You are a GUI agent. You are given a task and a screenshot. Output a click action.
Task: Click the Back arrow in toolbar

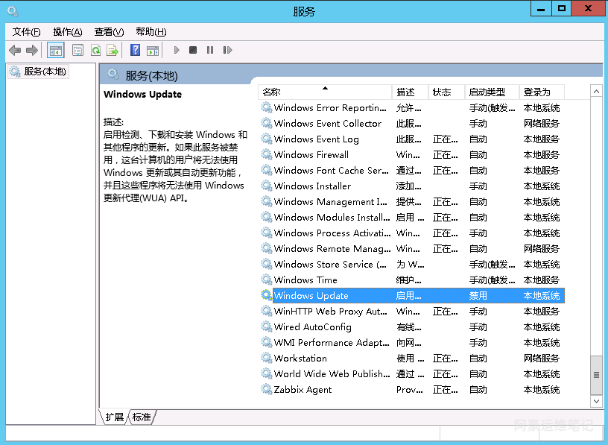[x=15, y=50]
